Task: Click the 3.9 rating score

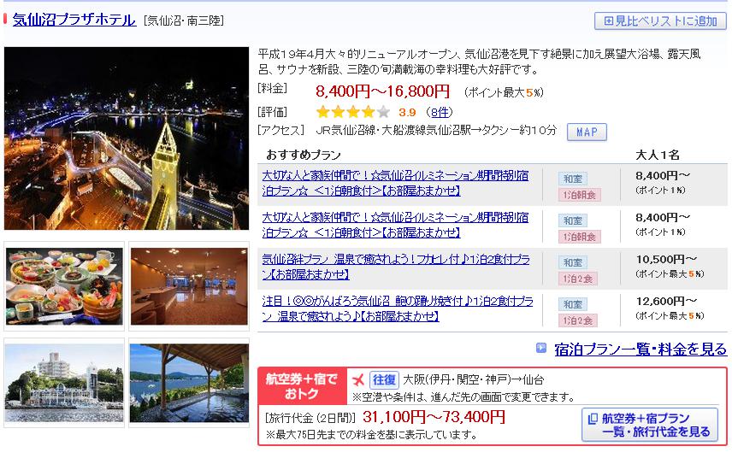Action: [x=407, y=113]
